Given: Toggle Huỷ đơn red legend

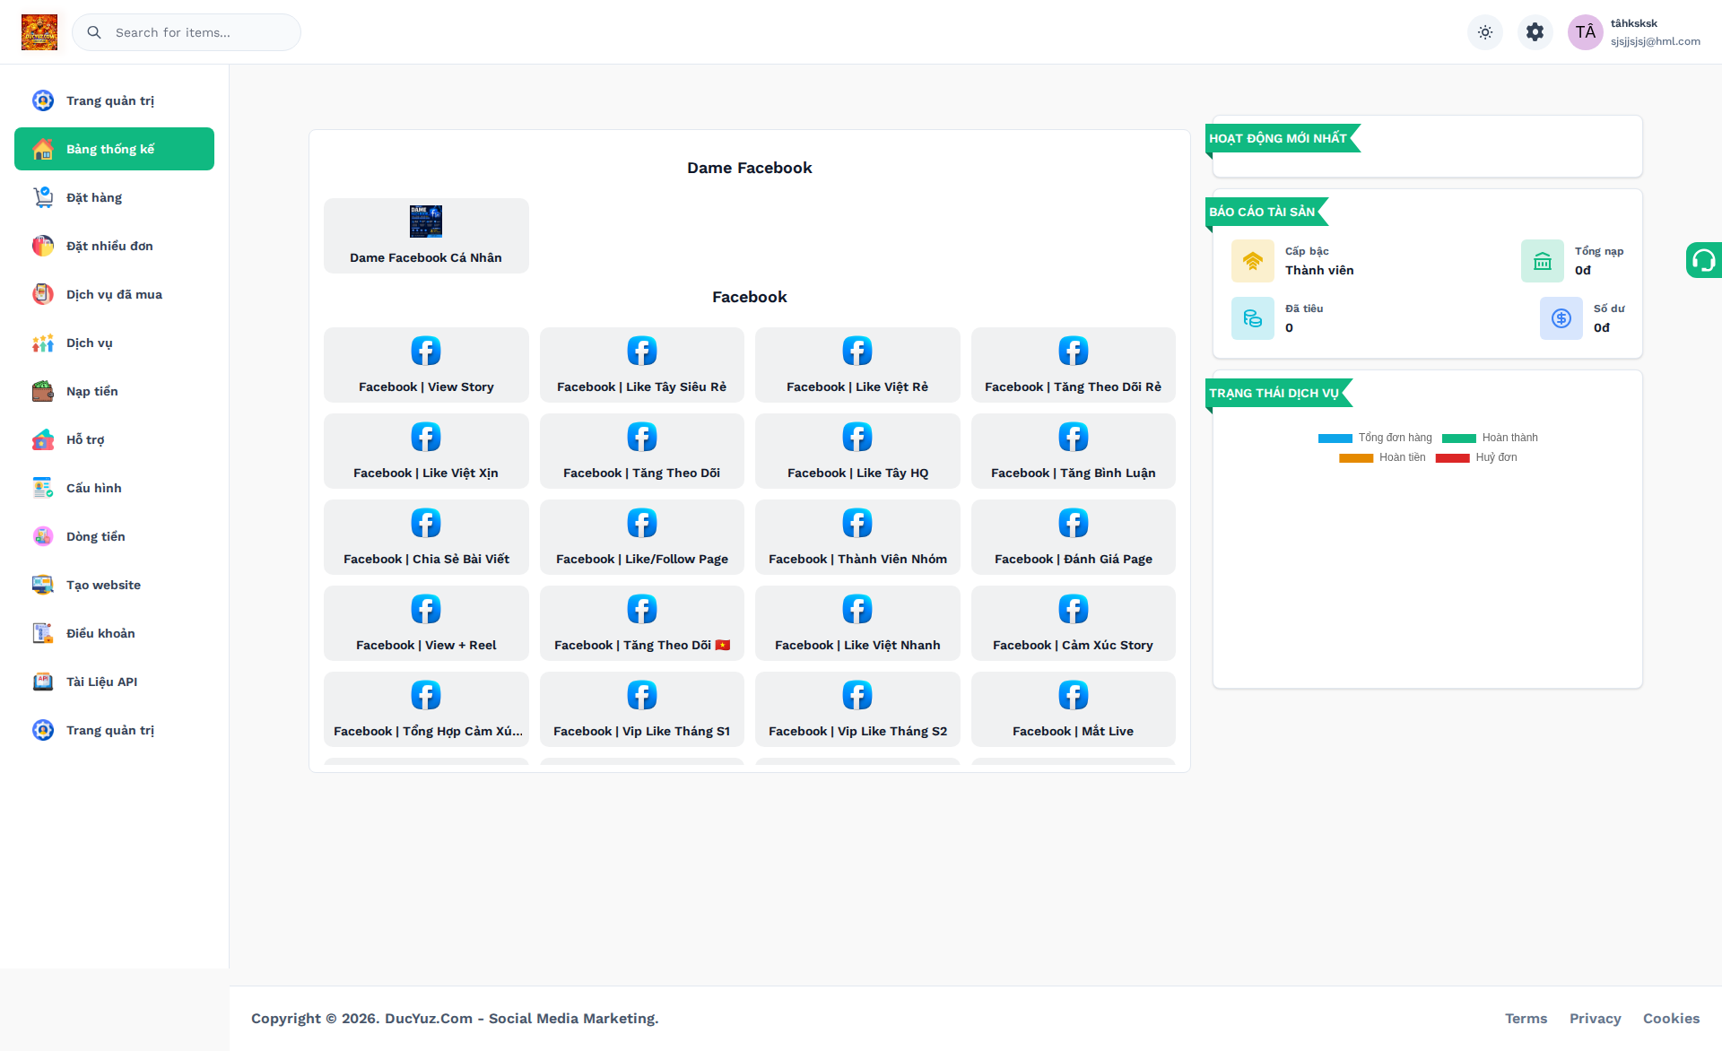Looking at the screenshot, I should (1476, 457).
